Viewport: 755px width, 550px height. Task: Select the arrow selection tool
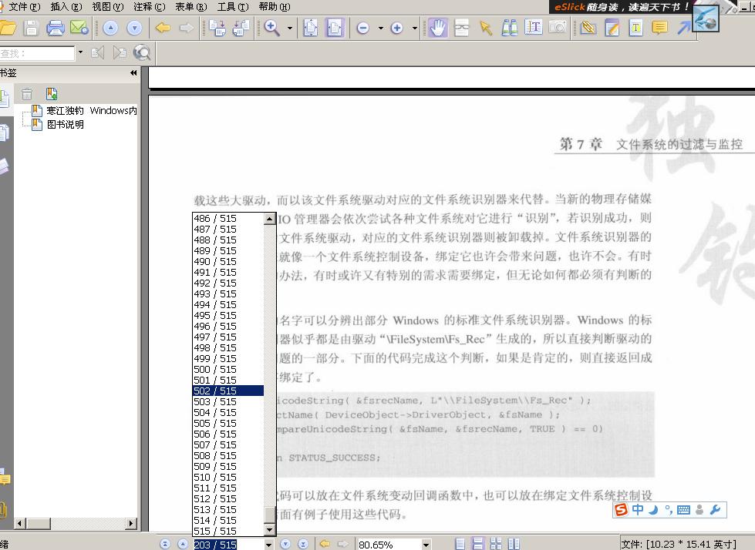pos(485,28)
